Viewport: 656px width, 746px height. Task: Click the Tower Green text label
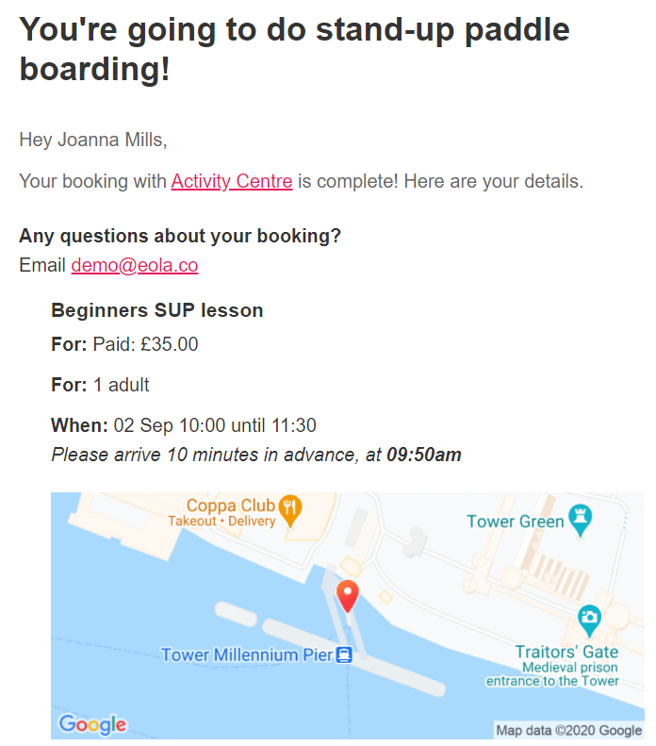coord(515,522)
